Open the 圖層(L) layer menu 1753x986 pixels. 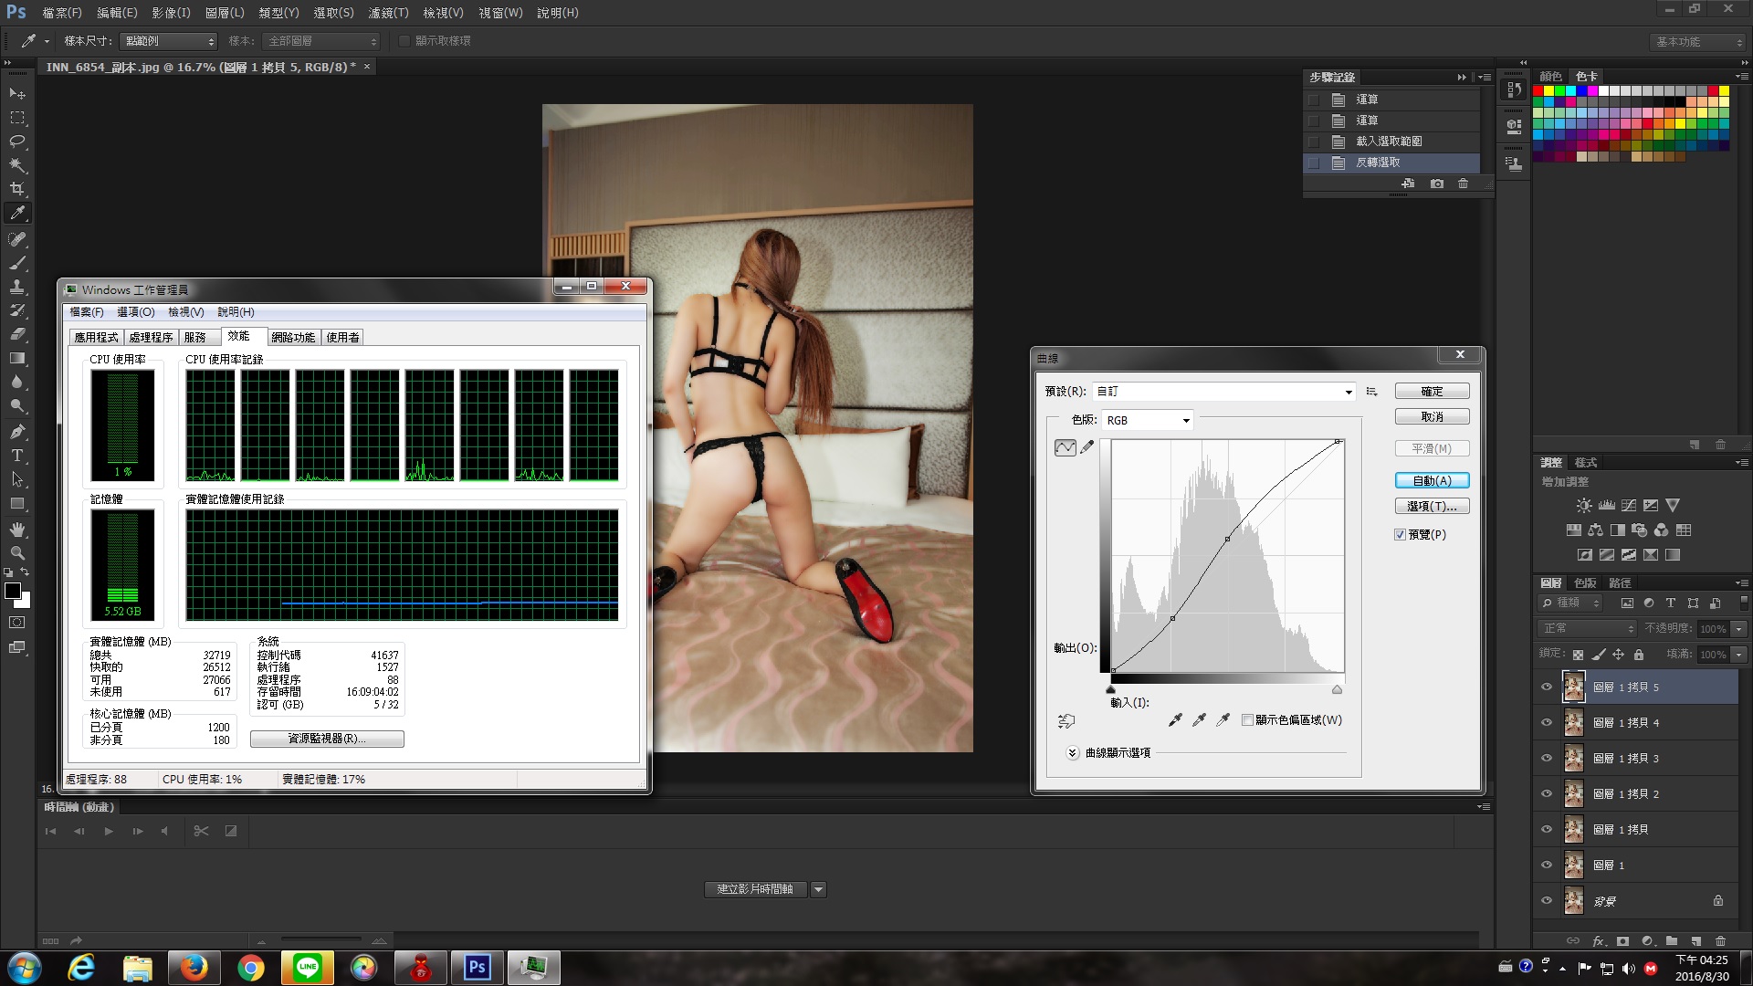(x=225, y=13)
